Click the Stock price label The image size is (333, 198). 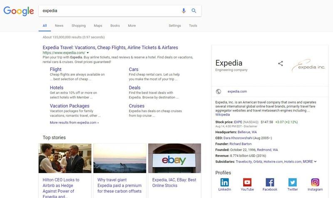click(x=224, y=122)
